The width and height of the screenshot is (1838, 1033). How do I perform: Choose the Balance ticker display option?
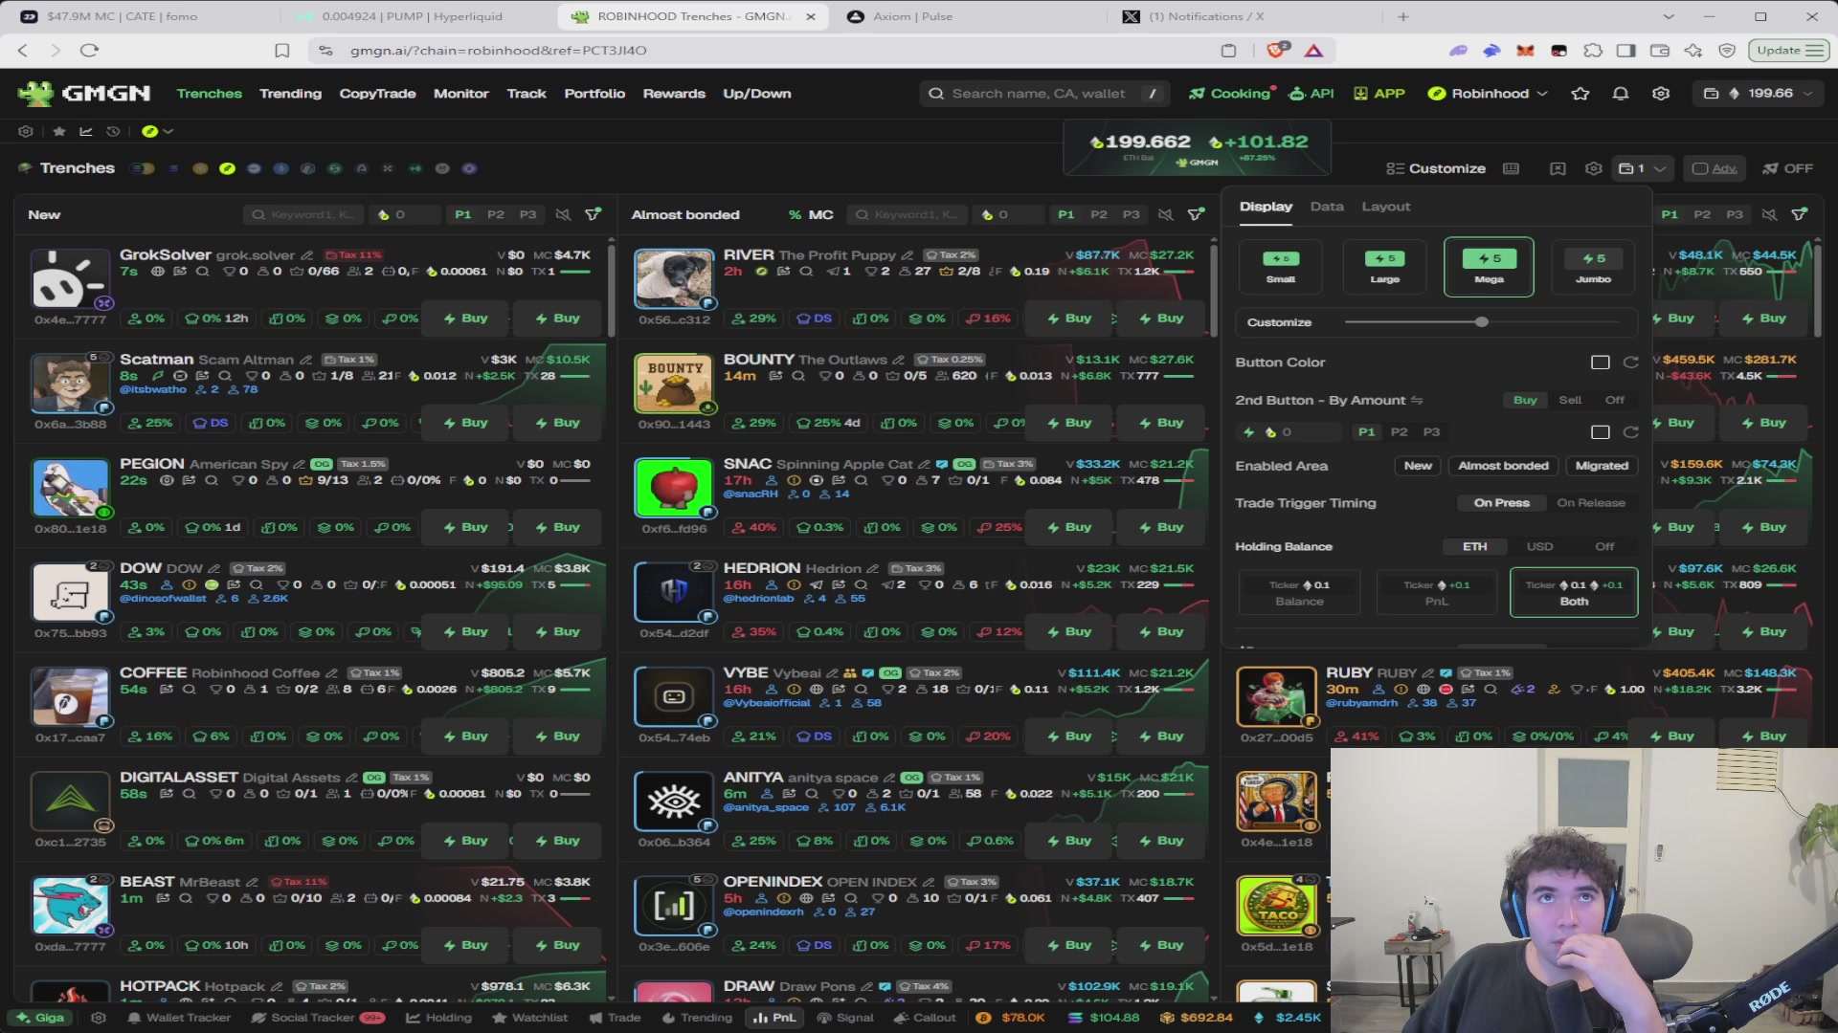[1299, 592]
